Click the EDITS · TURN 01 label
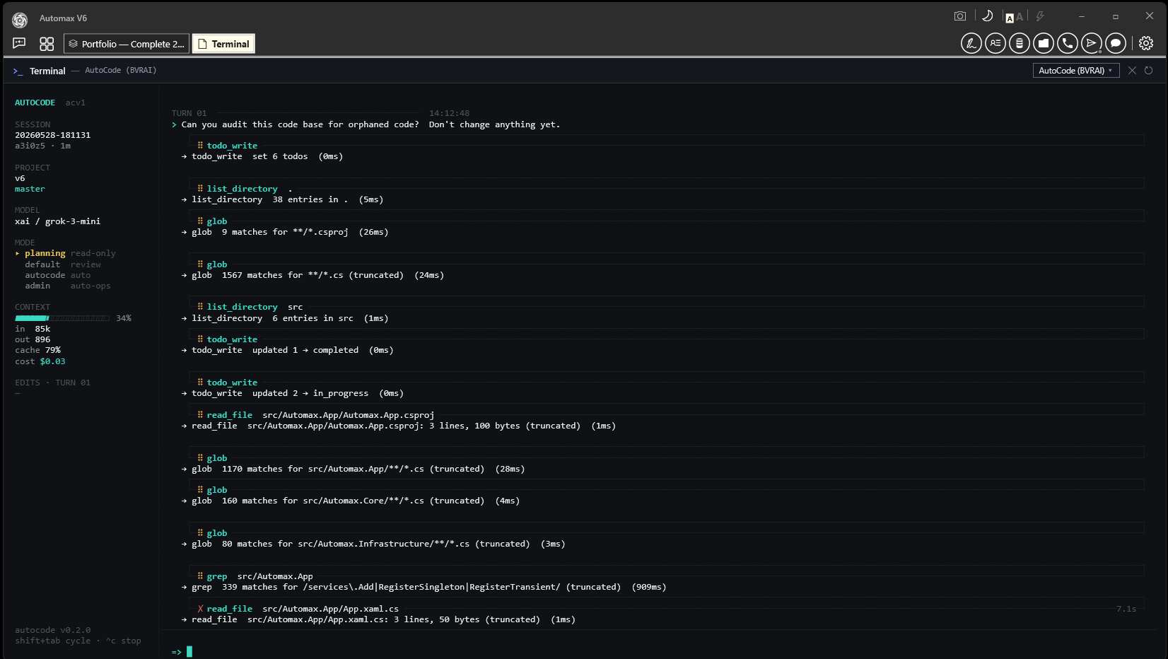Viewport: 1168px width, 659px height. point(52,383)
